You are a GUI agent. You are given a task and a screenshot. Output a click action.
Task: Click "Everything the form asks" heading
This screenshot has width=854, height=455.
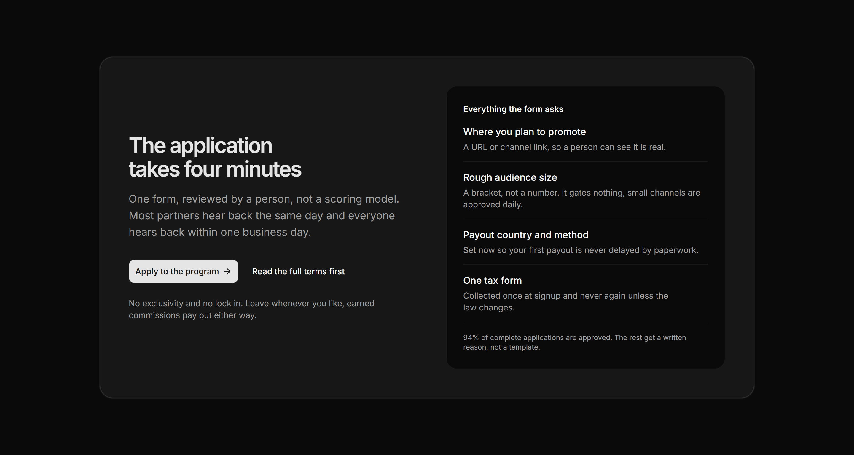(513, 109)
